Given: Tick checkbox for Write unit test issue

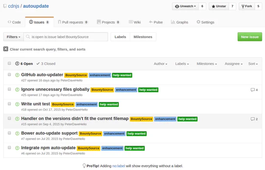Looking at the screenshot, I should point(9,104).
